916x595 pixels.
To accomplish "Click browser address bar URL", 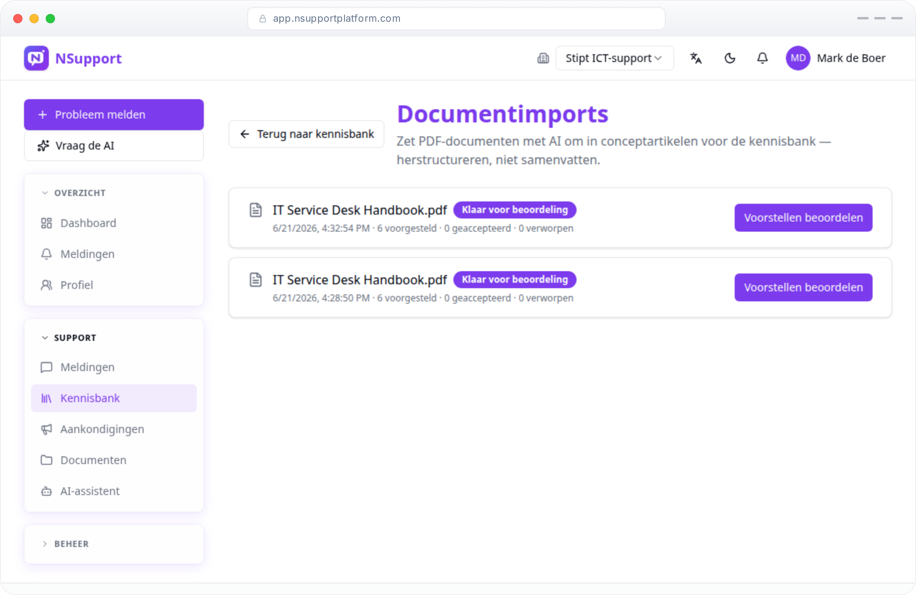I will click(x=337, y=18).
